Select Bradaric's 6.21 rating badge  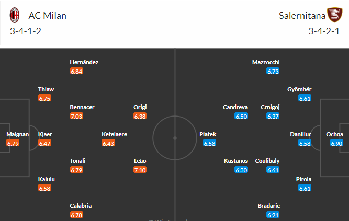273,215
